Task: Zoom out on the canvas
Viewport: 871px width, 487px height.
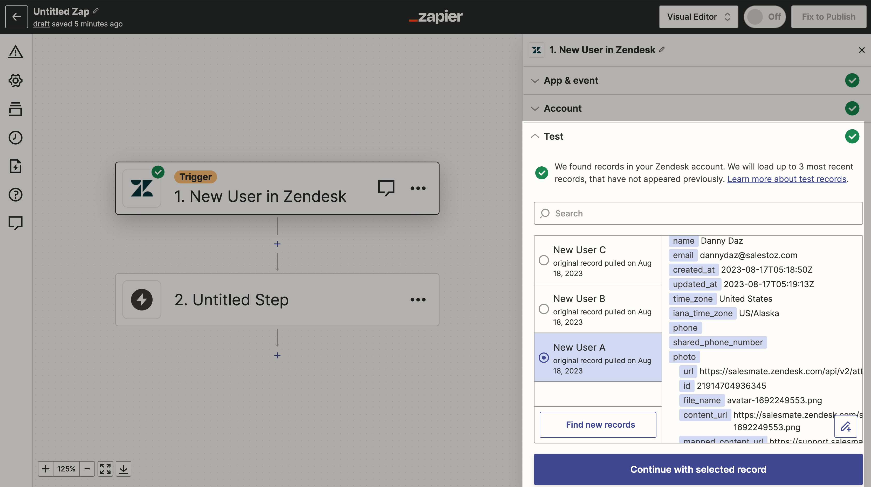Action: pos(87,469)
